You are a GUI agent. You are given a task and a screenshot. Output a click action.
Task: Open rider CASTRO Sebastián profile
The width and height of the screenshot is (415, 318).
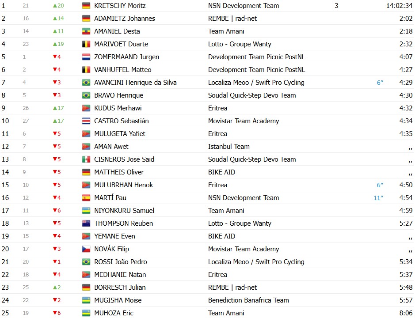(x=122, y=121)
